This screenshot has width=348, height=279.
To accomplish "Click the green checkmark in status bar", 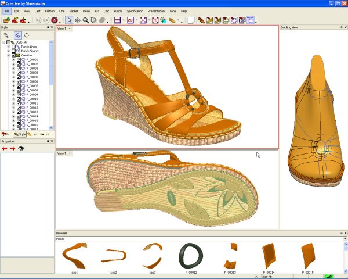I will point(329,277).
